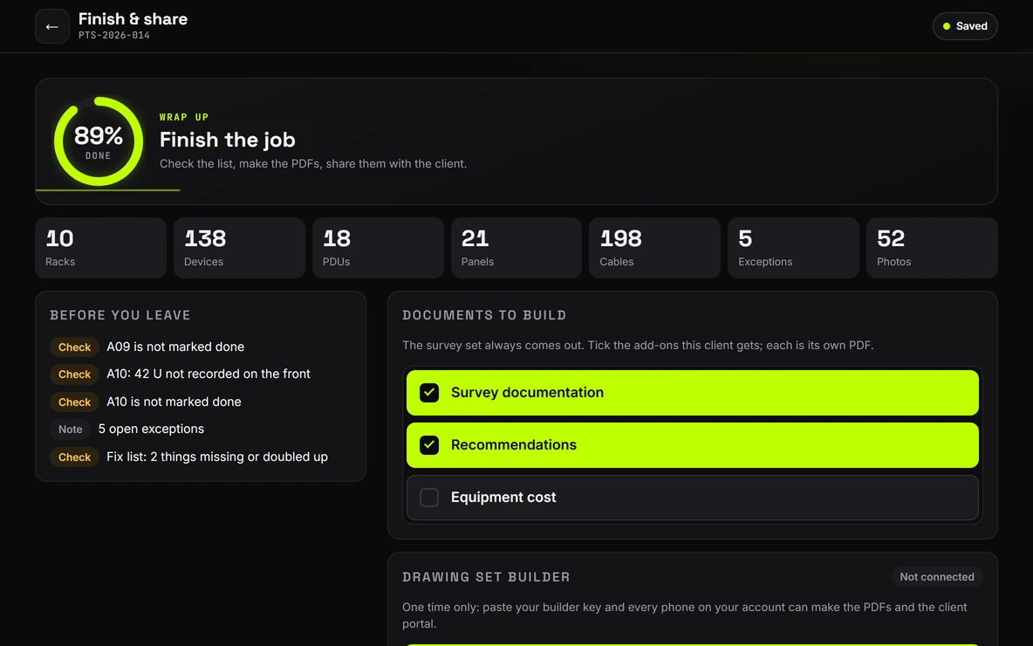Image resolution: width=1033 pixels, height=646 pixels.
Task: Click Check badge beside A10 is not marked done
Action: 74,402
